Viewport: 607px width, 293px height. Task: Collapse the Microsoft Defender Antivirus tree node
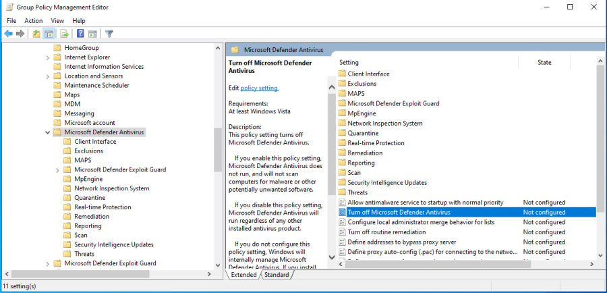(47, 132)
